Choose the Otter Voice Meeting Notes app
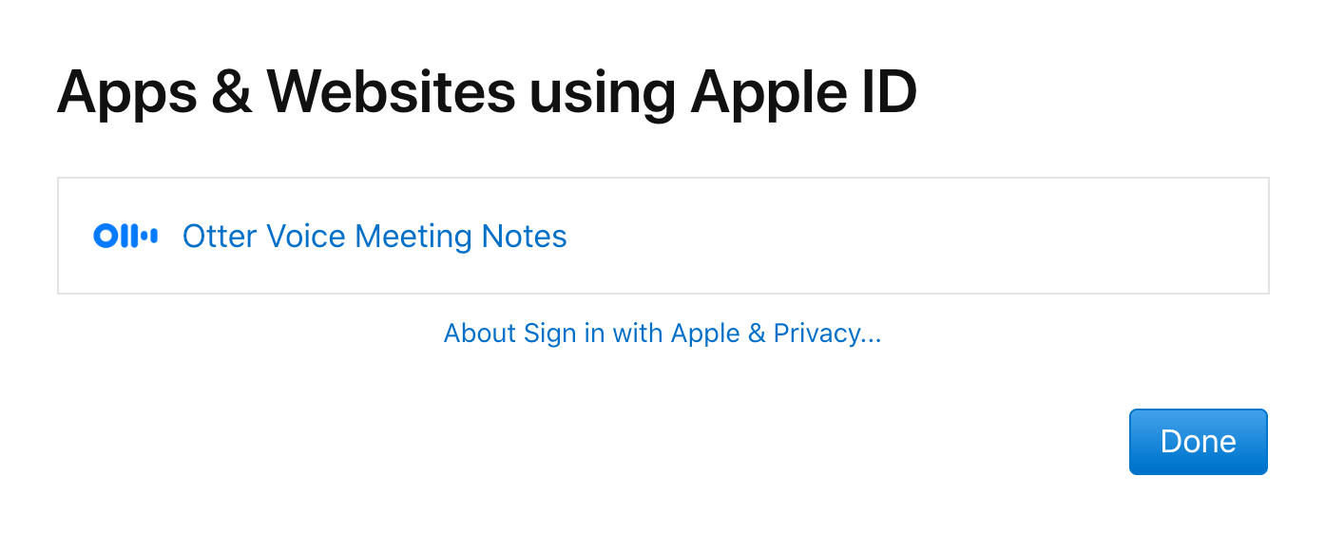Screen dimensions: 1325x534 pos(374,237)
